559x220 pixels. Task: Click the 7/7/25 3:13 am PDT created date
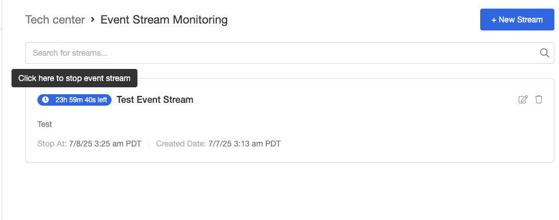pyautogui.click(x=244, y=144)
